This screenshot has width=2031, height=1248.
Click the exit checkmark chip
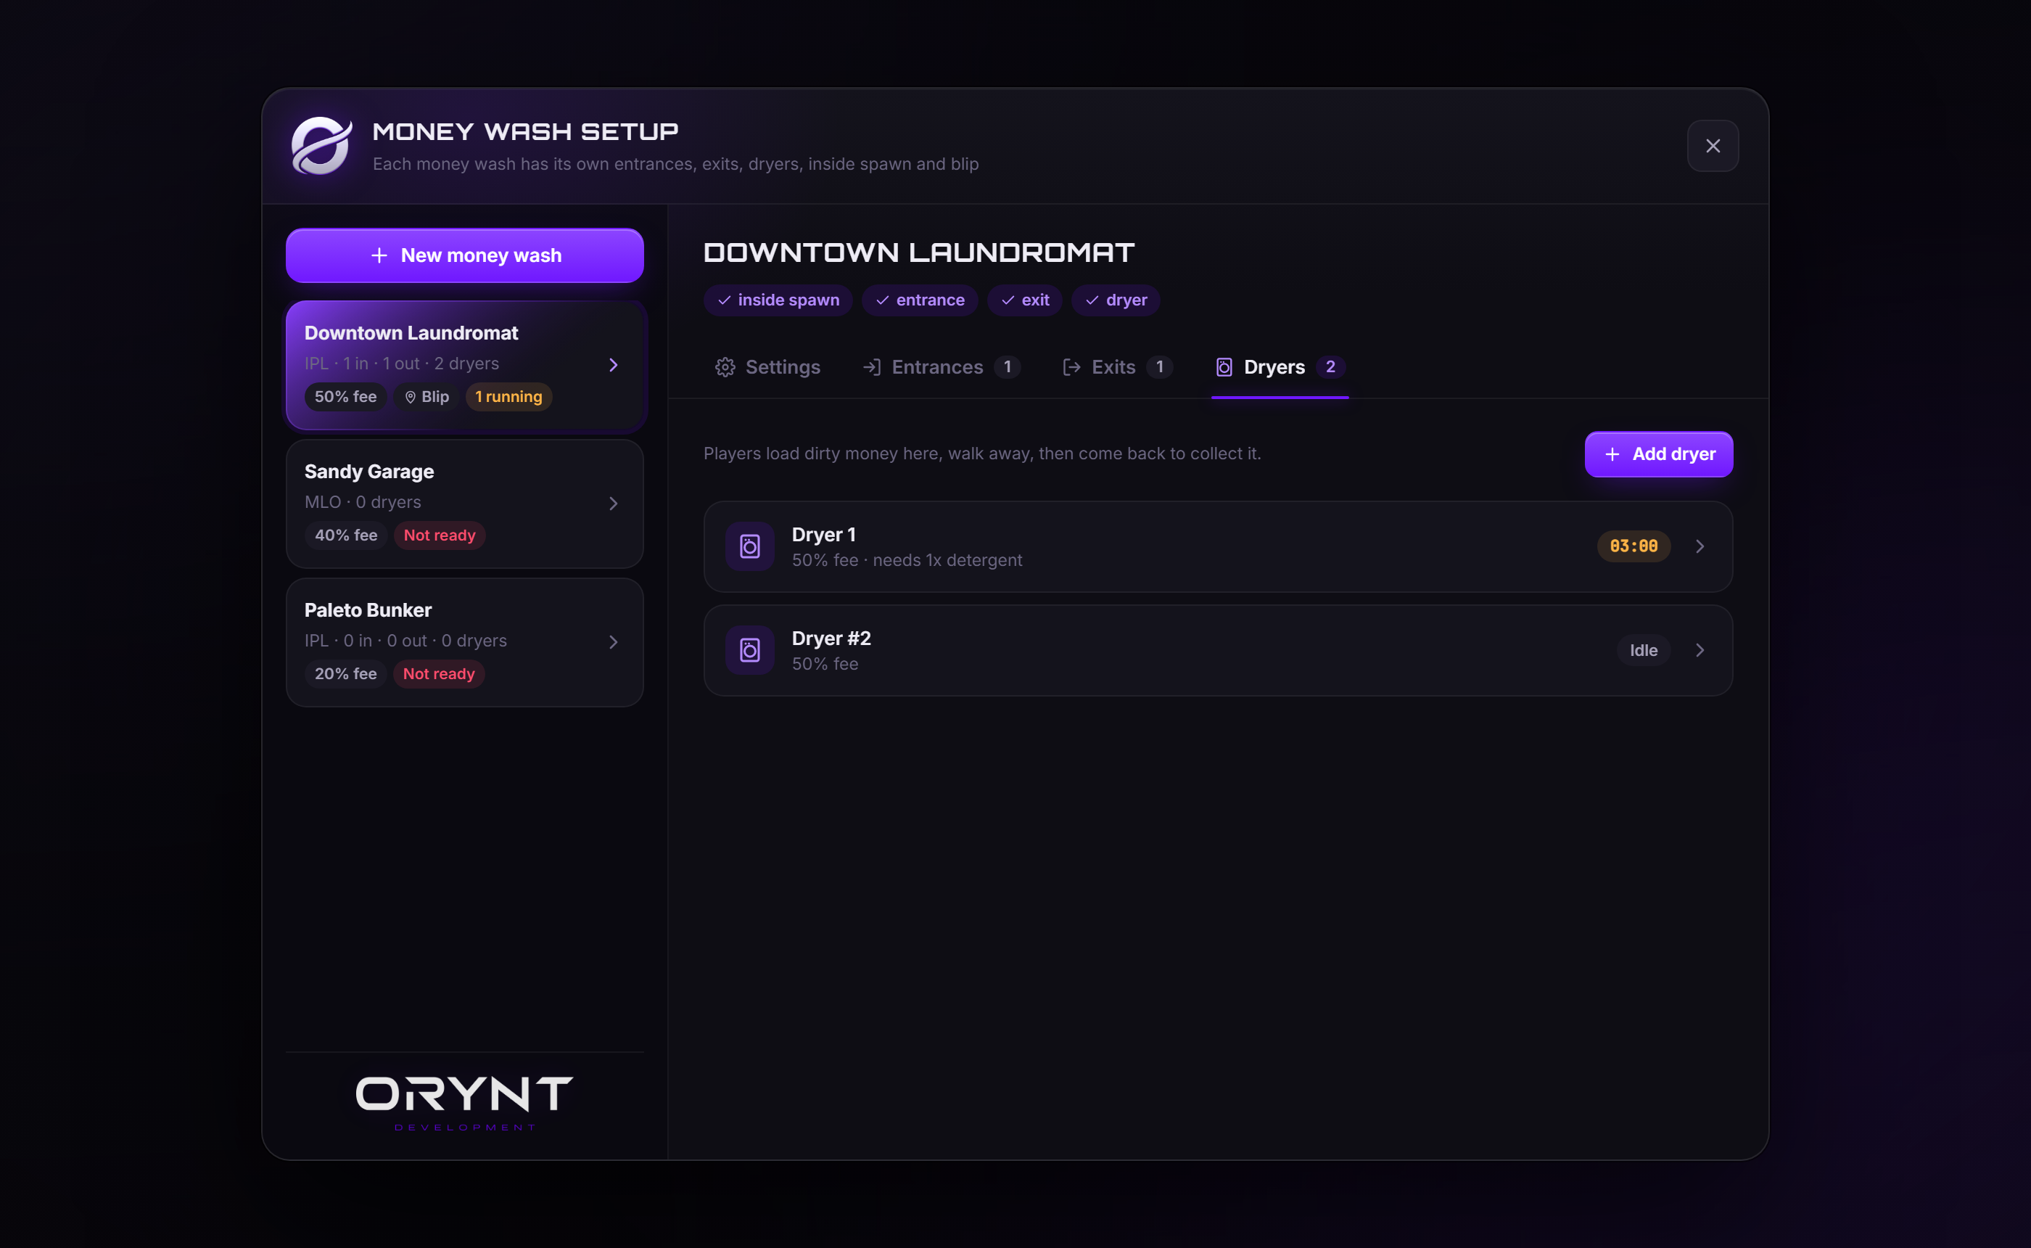click(1025, 300)
